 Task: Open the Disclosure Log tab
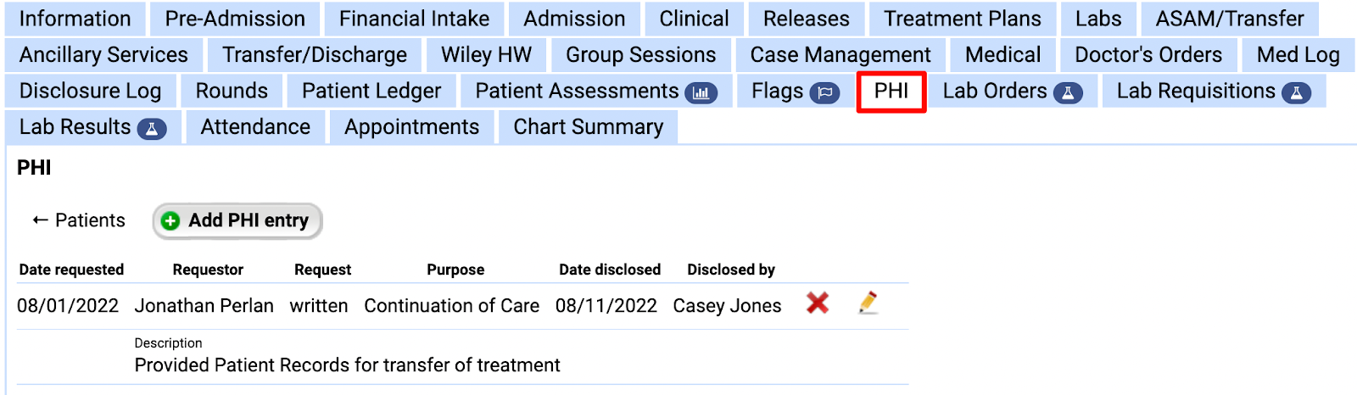pyautogui.click(x=90, y=91)
